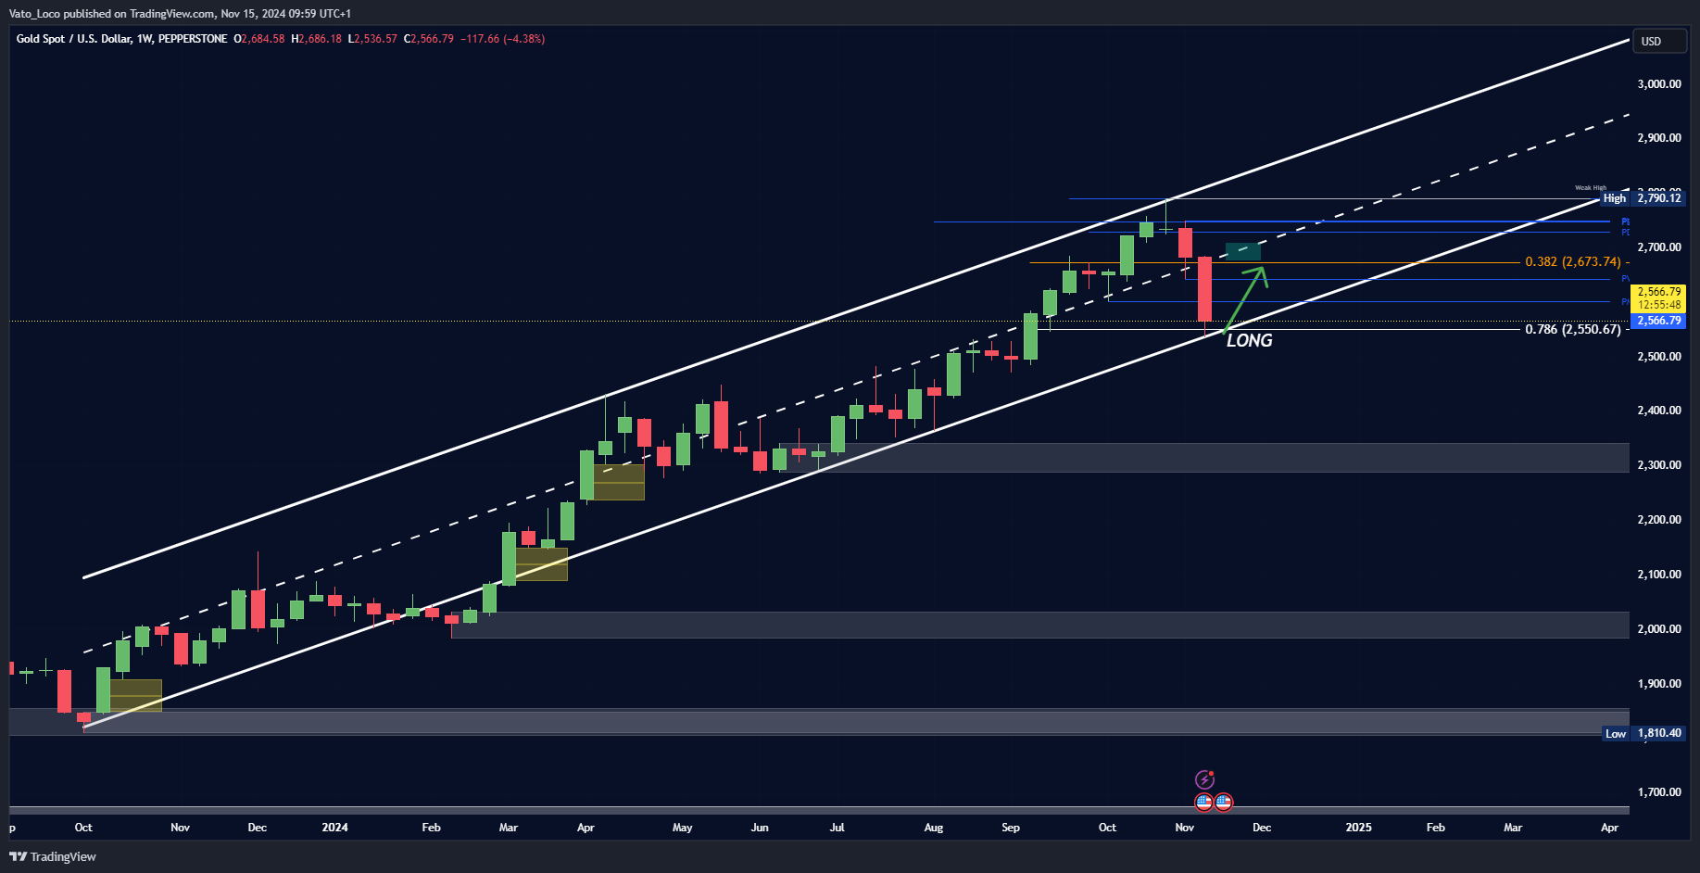The width and height of the screenshot is (1700, 873).
Task: Click the 2024 time axis label
Action: click(x=334, y=828)
